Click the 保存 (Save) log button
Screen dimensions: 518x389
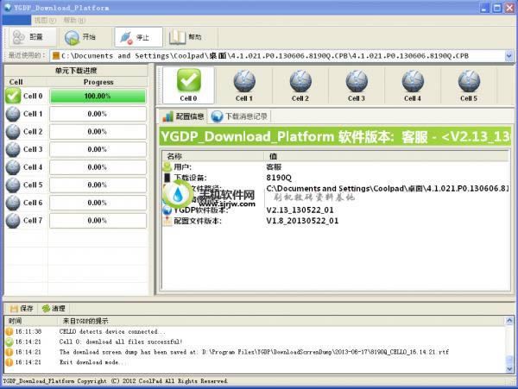point(22,308)
